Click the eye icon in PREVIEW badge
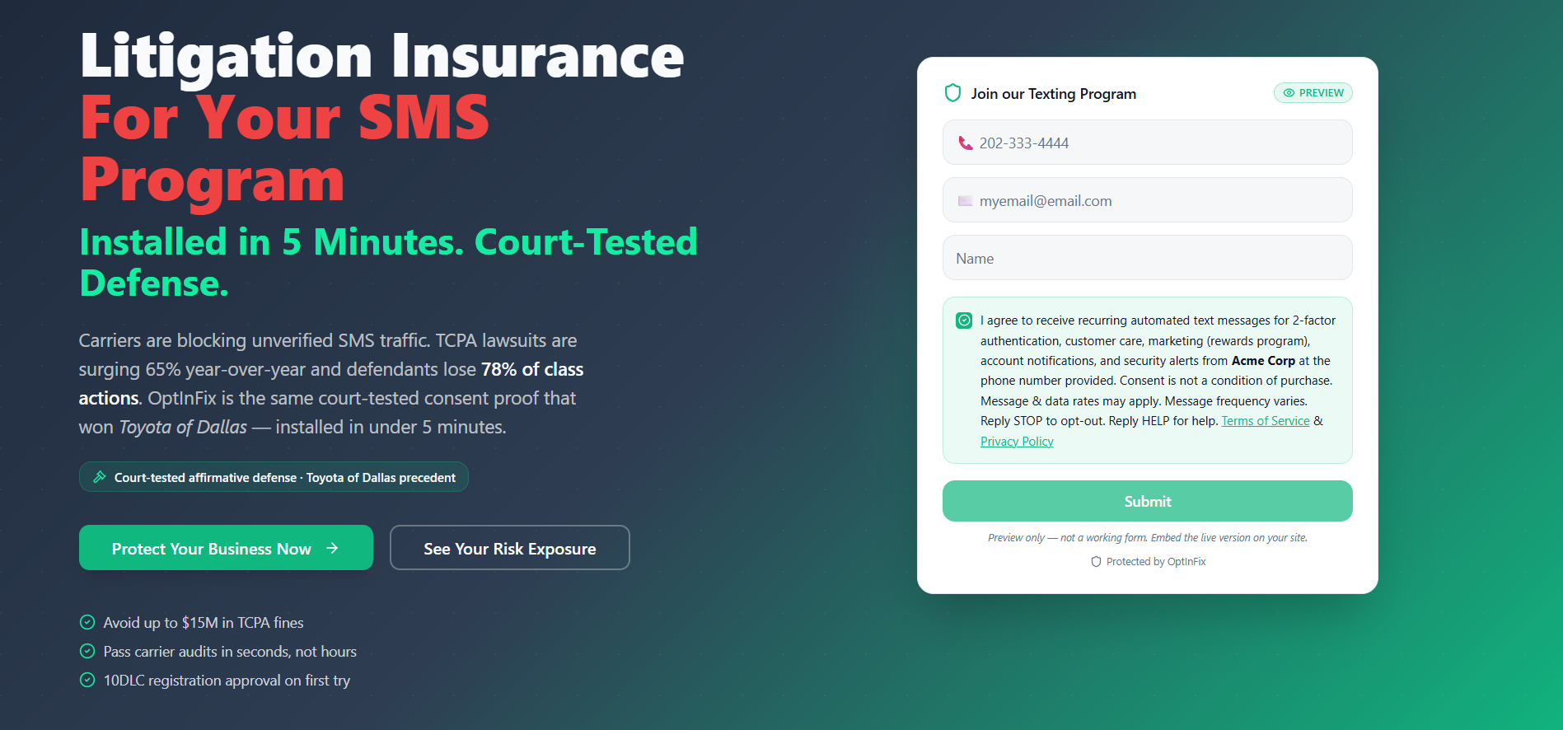Viewport: 1563px width, 730px height. [1289, 93]
